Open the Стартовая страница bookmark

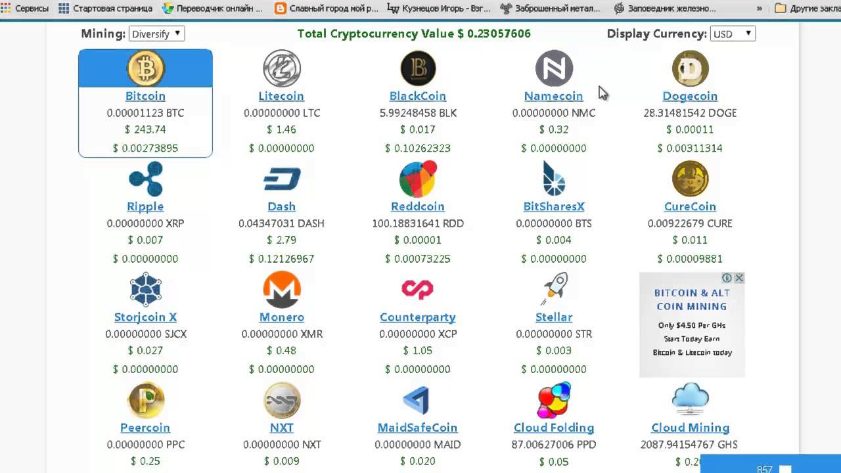(x=105, y=9)
